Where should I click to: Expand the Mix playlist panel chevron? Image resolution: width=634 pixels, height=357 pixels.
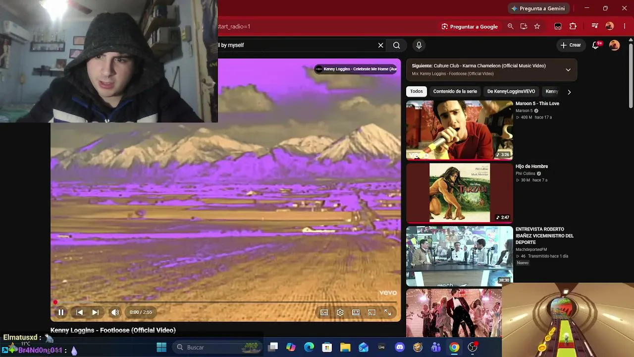point(568,70)
